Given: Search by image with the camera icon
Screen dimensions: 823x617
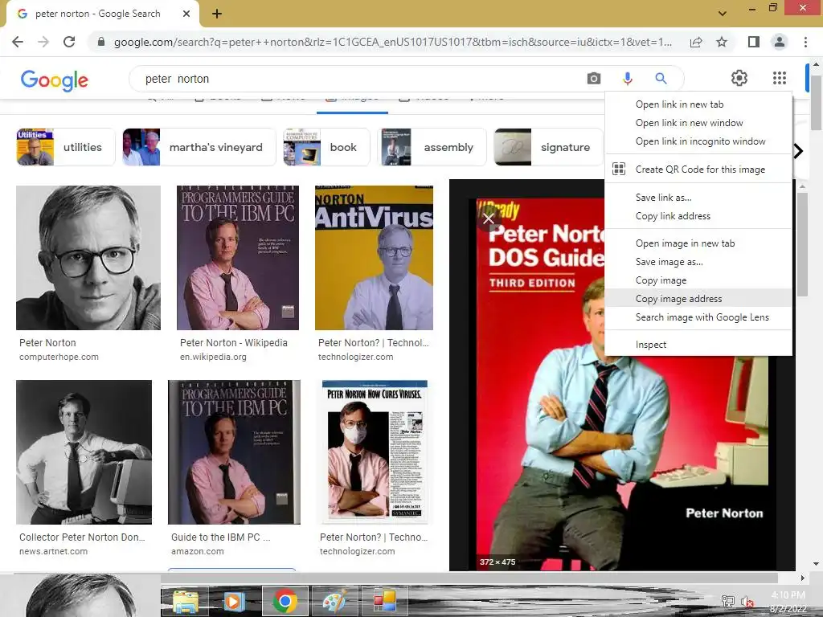Looking at the screenshot, I should pyautogui.click(x=594, y=79).
